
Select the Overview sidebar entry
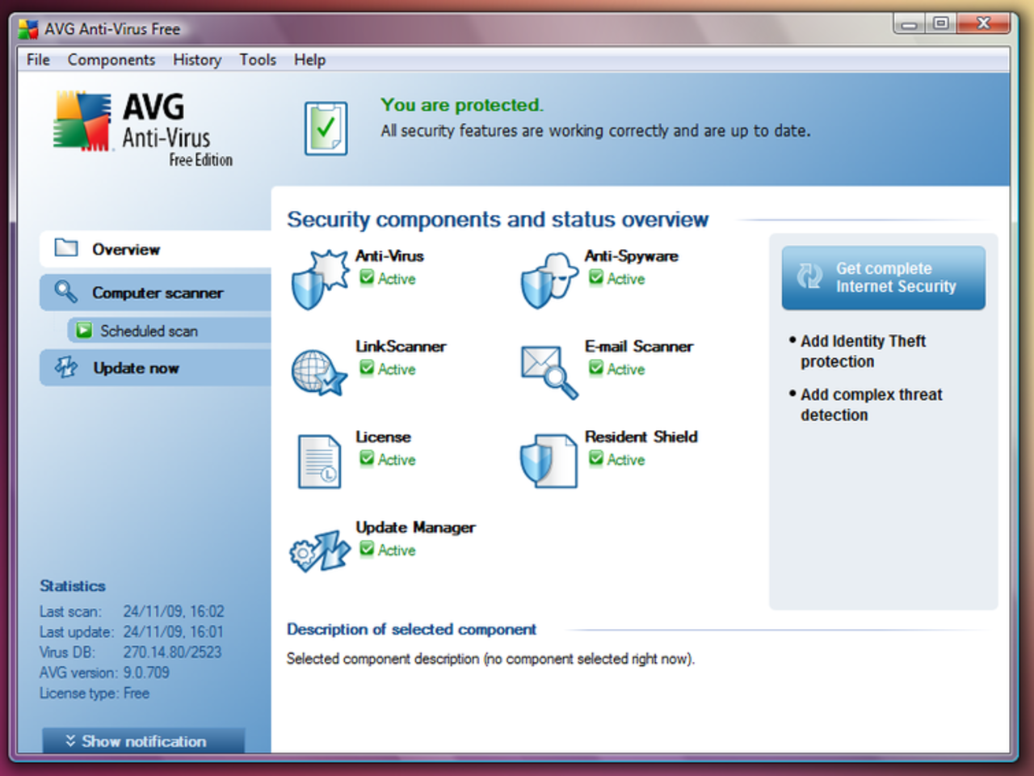click(126, 249)
